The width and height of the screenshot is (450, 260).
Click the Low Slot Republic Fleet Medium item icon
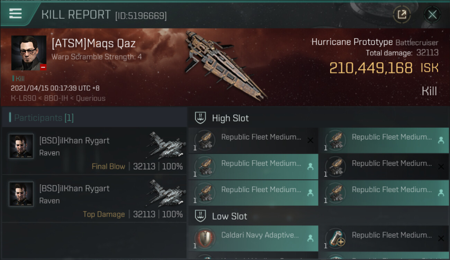coord(334,239)
